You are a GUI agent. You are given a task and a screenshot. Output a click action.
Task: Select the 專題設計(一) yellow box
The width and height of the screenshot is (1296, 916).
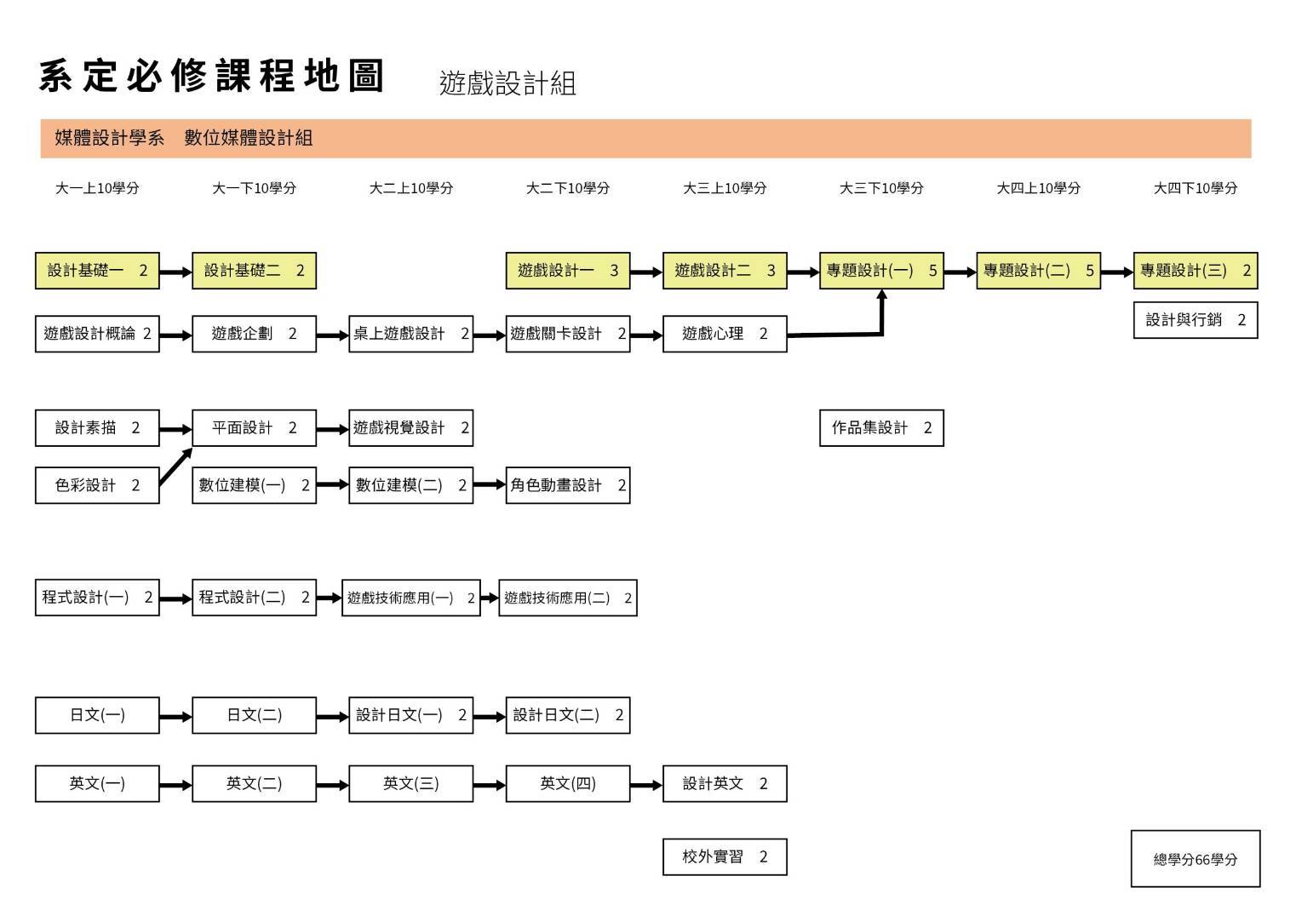point(881,271)
